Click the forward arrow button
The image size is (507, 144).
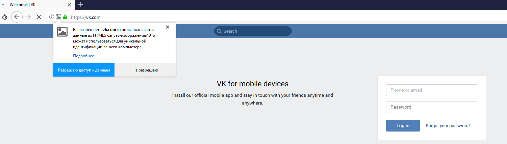coord(28,17)
